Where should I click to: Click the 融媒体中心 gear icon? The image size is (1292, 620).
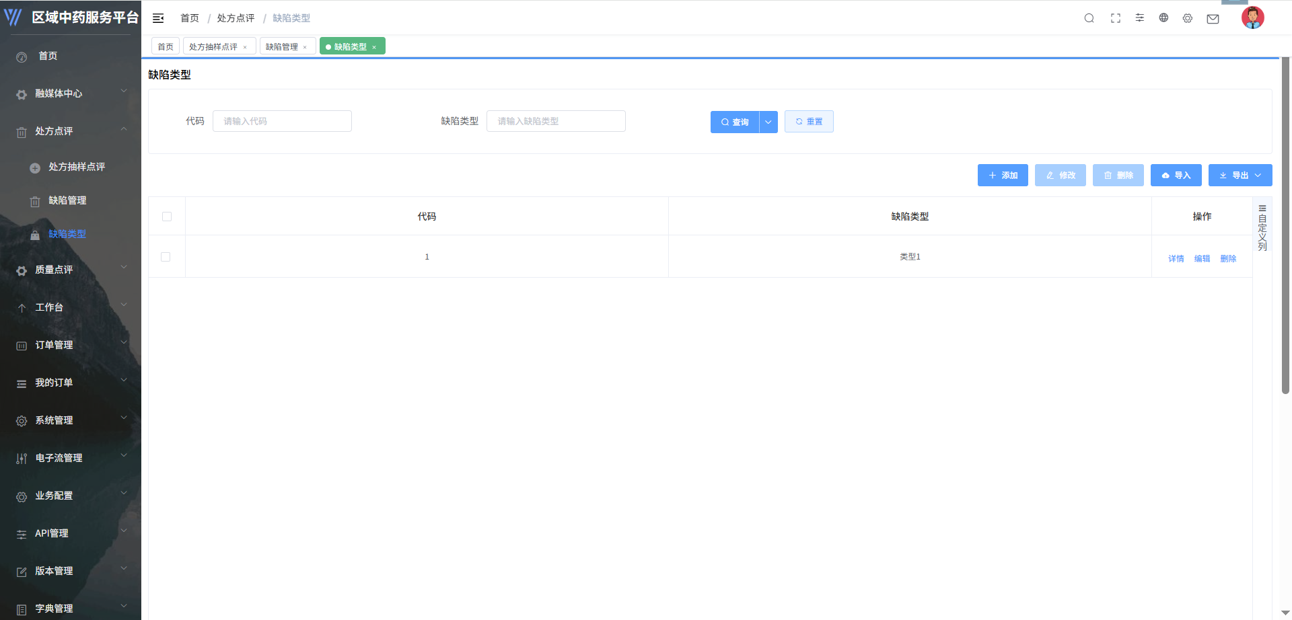22,95
